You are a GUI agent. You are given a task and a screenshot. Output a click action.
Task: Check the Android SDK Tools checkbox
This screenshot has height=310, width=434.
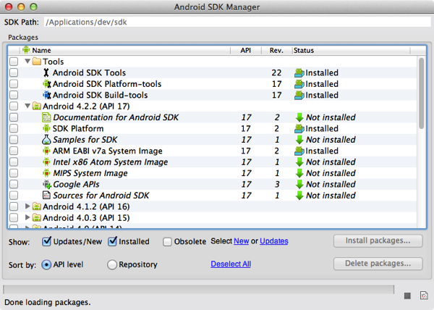[14, 72]
